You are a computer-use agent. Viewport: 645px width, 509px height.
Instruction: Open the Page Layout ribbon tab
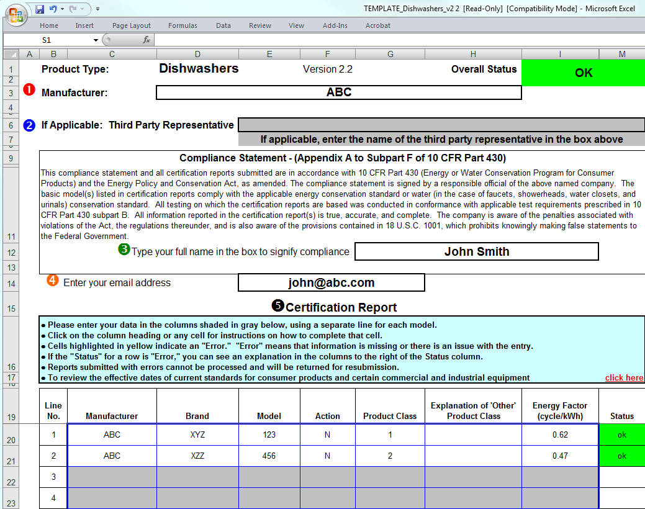tap(132, 25)
